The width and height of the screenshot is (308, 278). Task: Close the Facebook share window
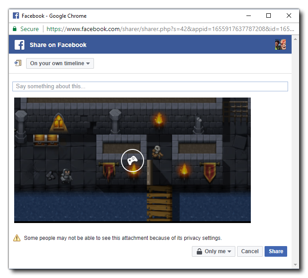coord(289,16)
